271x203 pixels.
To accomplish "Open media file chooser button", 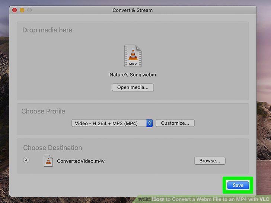I will pos(133,87).
